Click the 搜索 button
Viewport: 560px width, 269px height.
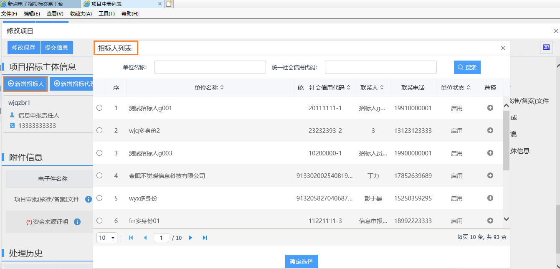467,67
